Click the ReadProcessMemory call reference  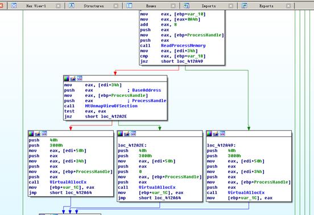pyautogui.click(x=183, y=46)
